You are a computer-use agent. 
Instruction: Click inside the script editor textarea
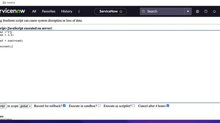tap(110, 67)
